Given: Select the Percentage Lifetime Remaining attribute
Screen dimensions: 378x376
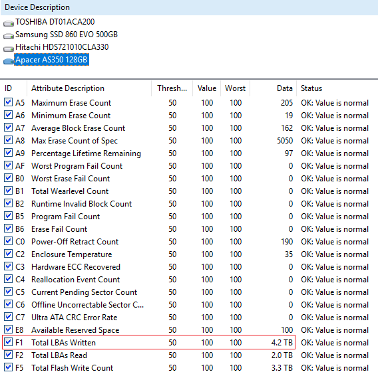Looking at the screenshot, I should [86, 153].
